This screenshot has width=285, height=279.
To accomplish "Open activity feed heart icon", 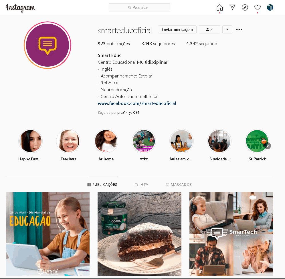I will coord(257,7).
